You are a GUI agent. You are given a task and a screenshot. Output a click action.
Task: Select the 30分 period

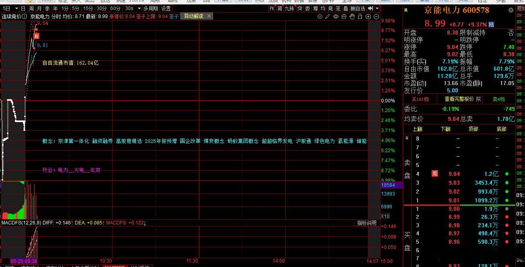click(x=102, y=8)
